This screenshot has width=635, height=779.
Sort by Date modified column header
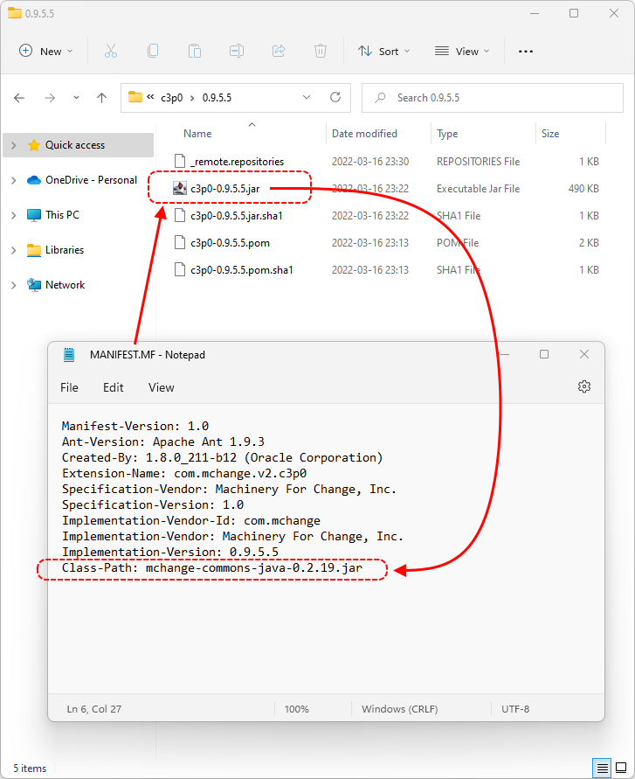click(x=364, y=134)
